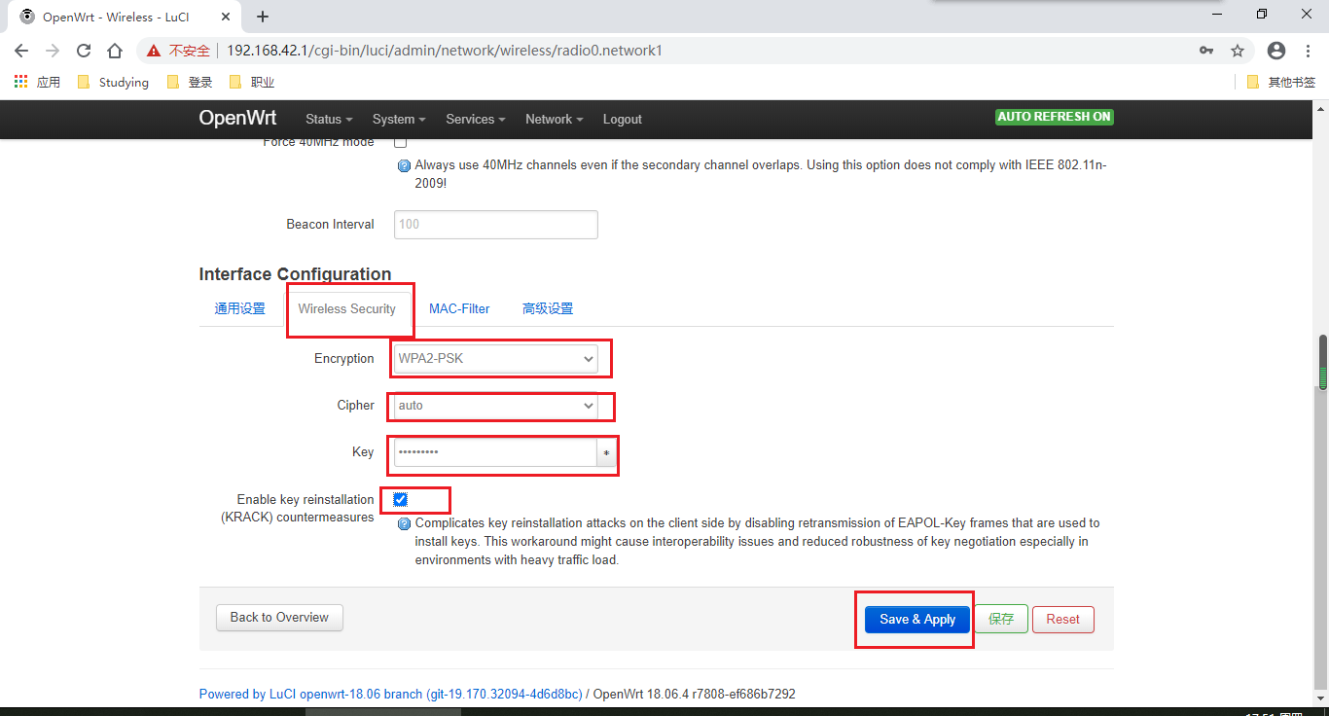Image resolution: width=1329 pixels, height=716 pixels.
Task: Click the Interface Configuration heading
Action: click(x=295, y=274)
